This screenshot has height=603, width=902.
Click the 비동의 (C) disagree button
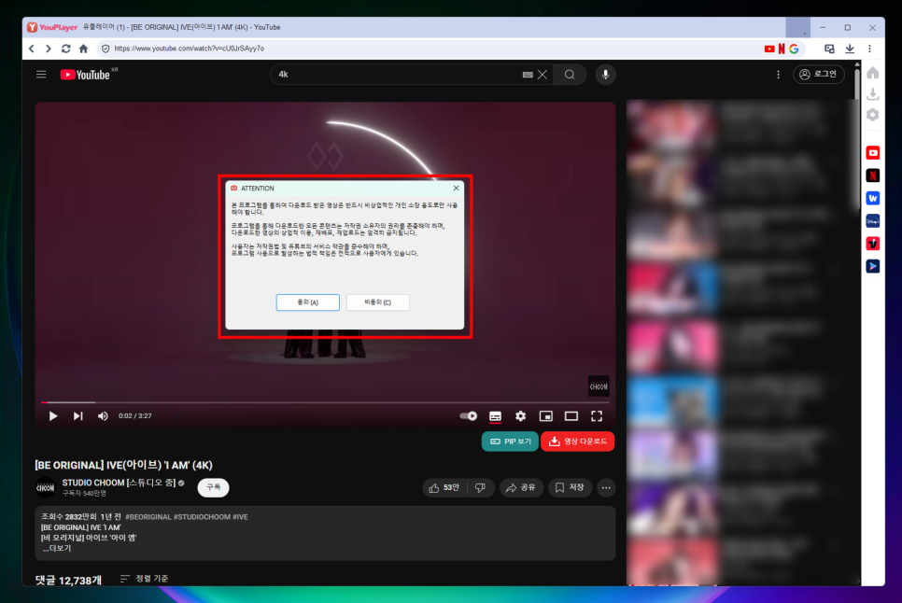click(x=377, y=302)
